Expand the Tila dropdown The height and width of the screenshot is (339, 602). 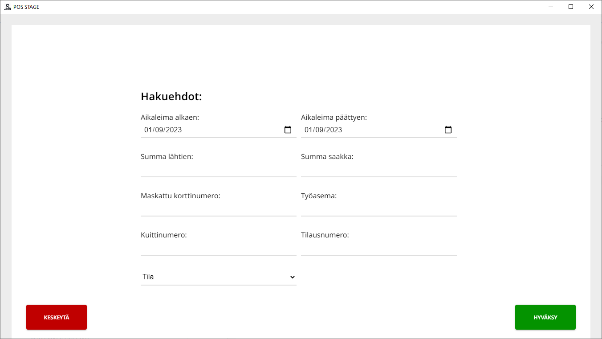point(218,277)
